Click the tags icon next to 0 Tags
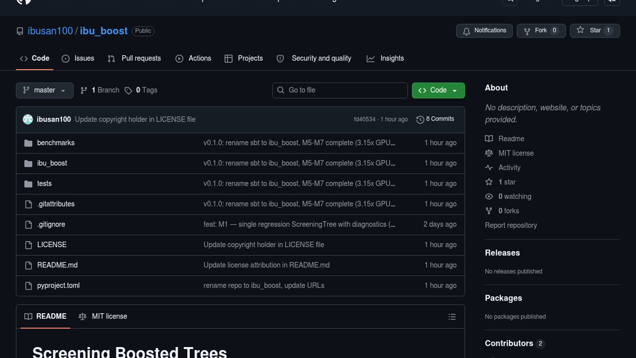 [x=128, y=90]
